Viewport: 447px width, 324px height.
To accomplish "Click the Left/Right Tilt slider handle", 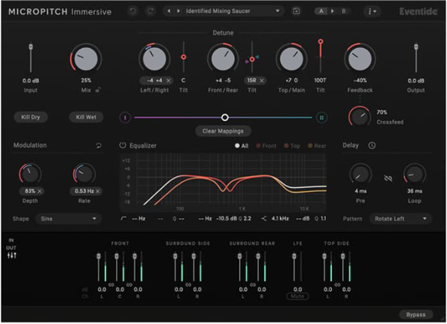I will pyautogui.click(x=184, y=57).
